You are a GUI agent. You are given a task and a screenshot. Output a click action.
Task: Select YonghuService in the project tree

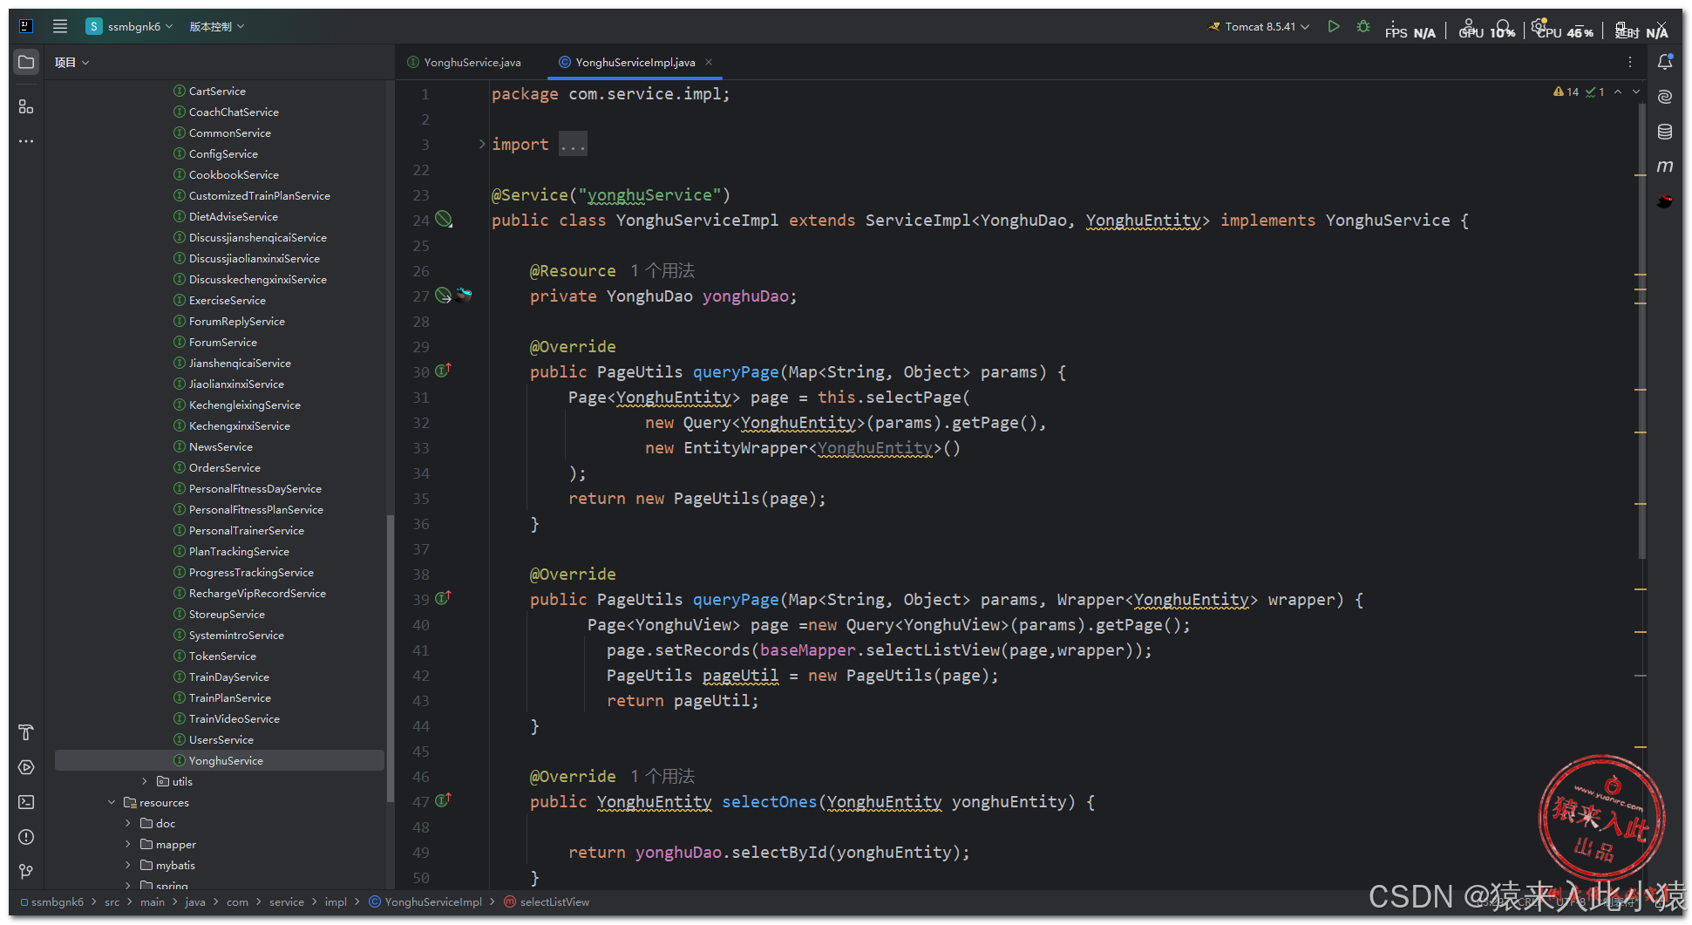pos(220,760)
